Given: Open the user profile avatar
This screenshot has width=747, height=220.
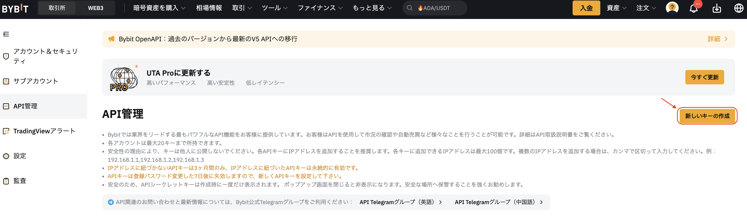Looking at the screenshot, I should 672,8.
